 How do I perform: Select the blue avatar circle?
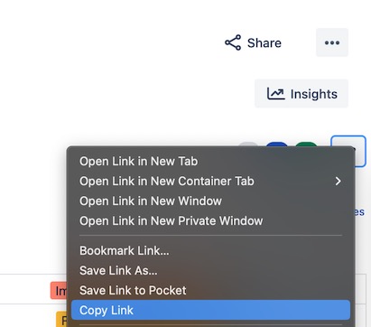(277, 145)
